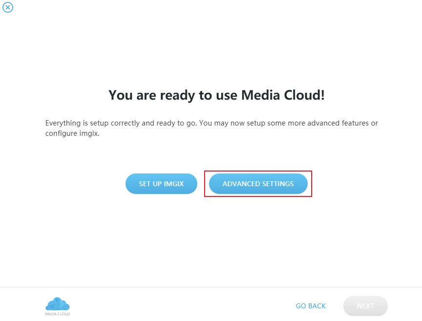Click the disabled NEXT button
The image size is (422, 321).
[365, 306]
